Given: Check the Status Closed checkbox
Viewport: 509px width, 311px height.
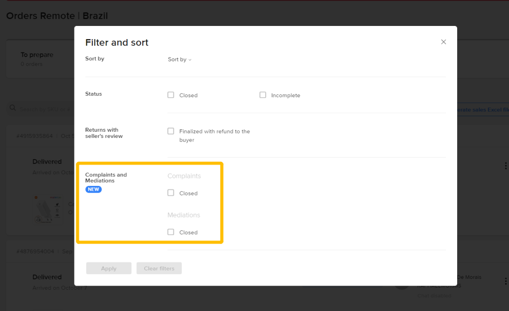Looking at the screenshot, I should (x=171, y=95).
